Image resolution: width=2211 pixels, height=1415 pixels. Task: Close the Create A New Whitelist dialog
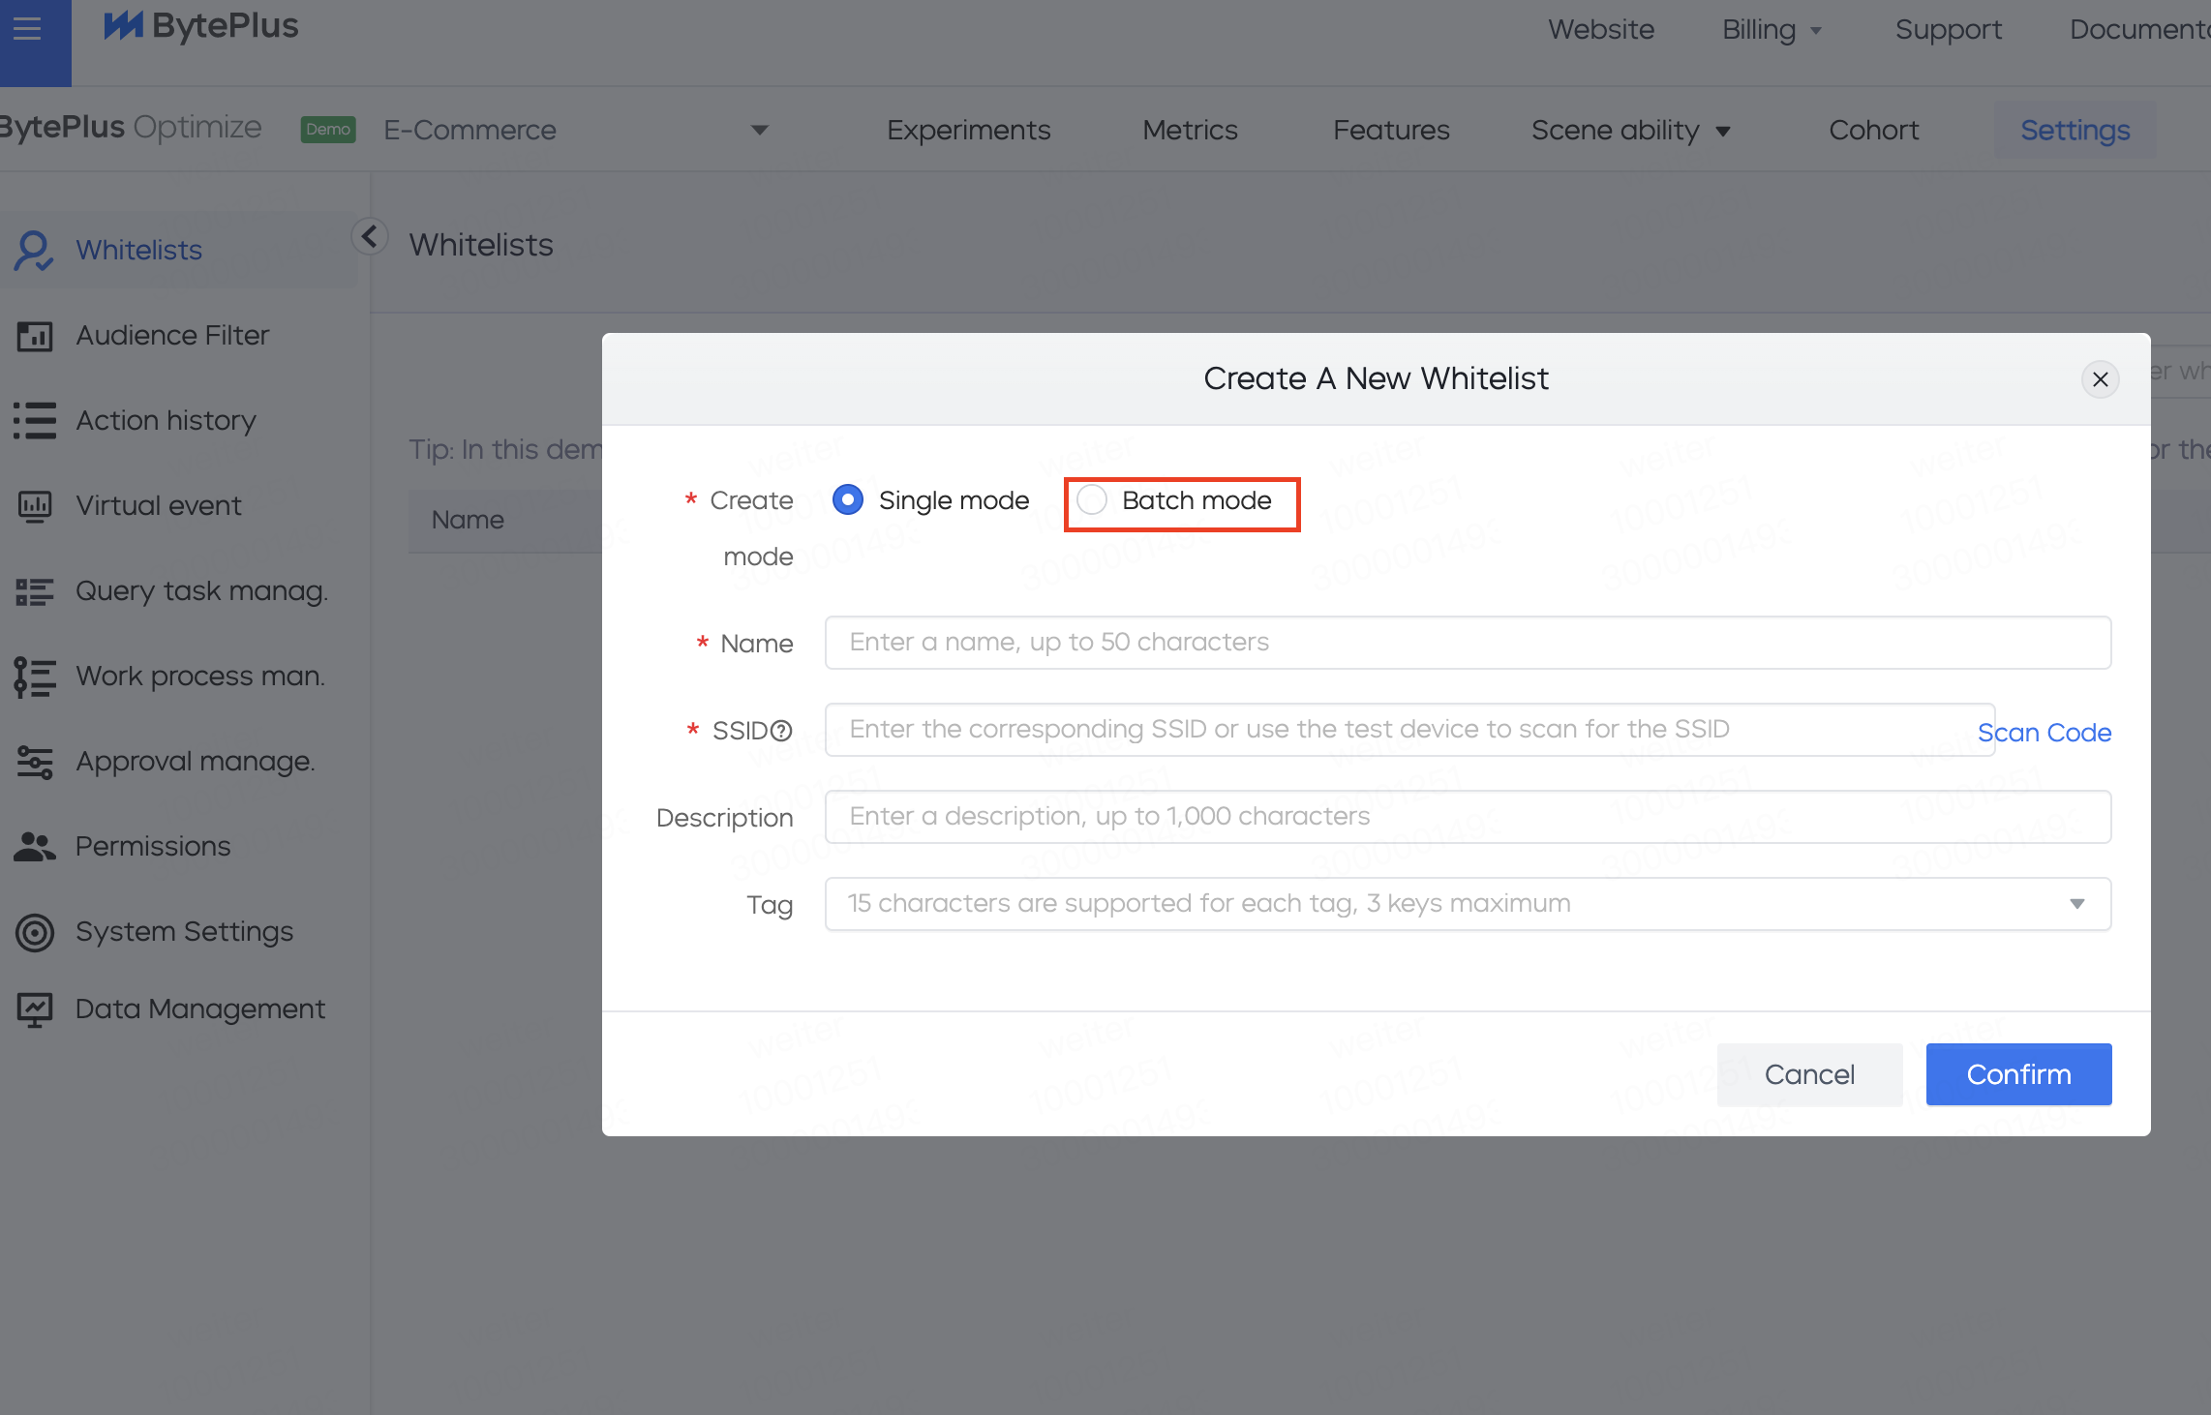point(2101,379)
